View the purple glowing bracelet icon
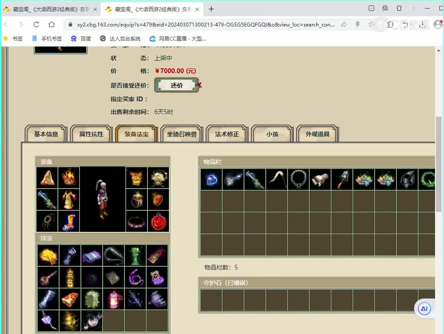The height and width of the screenshot is (334, 444). click(137, 221)
